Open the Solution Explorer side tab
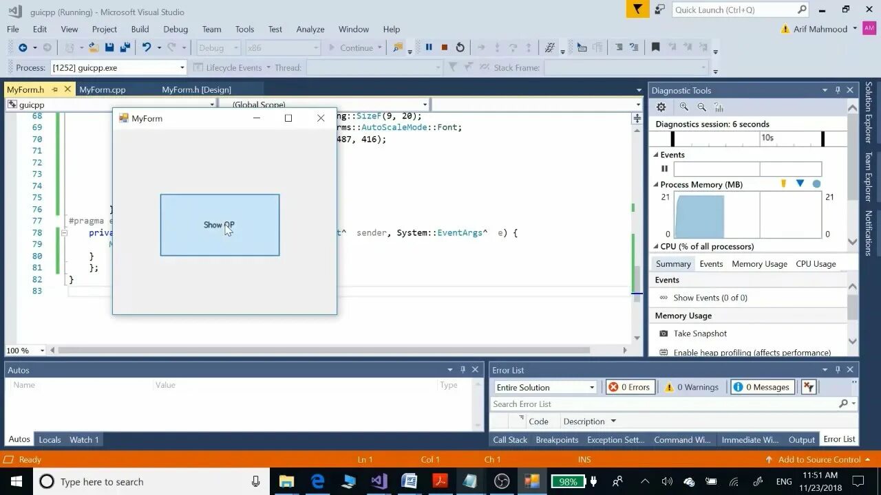The height and width of the screenshot is (495, 881). point(868,112)
